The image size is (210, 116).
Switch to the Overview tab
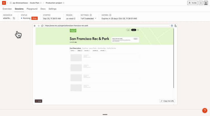[7, 9]
